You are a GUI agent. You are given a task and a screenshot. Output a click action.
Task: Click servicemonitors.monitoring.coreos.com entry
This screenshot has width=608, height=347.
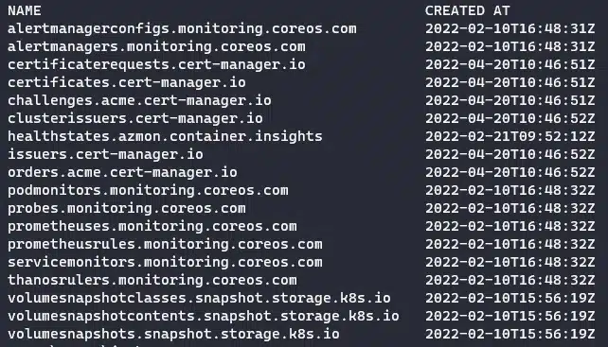(165, 262)
